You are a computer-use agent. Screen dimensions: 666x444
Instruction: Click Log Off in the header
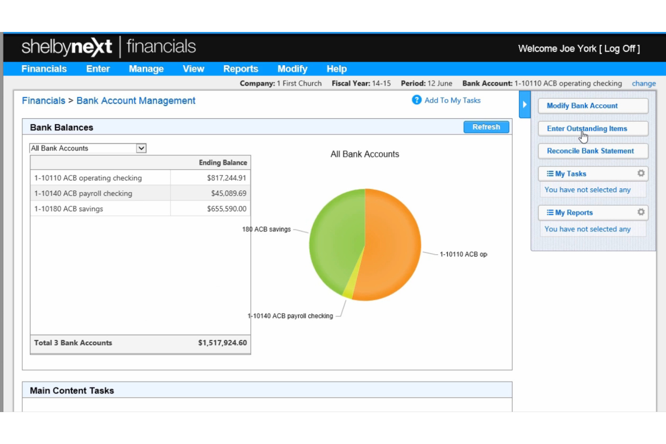620,48
